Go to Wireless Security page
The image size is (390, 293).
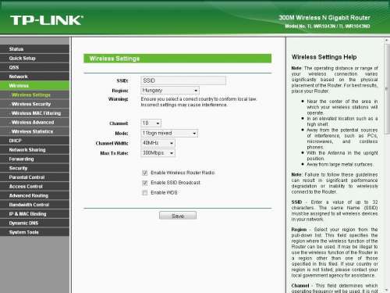pos(34,104)
